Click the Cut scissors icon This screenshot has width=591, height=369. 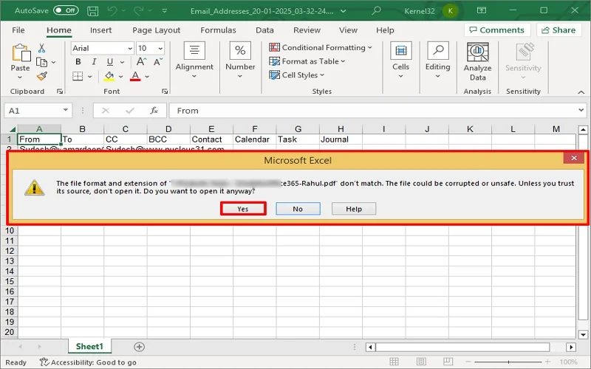click(41, 48)
